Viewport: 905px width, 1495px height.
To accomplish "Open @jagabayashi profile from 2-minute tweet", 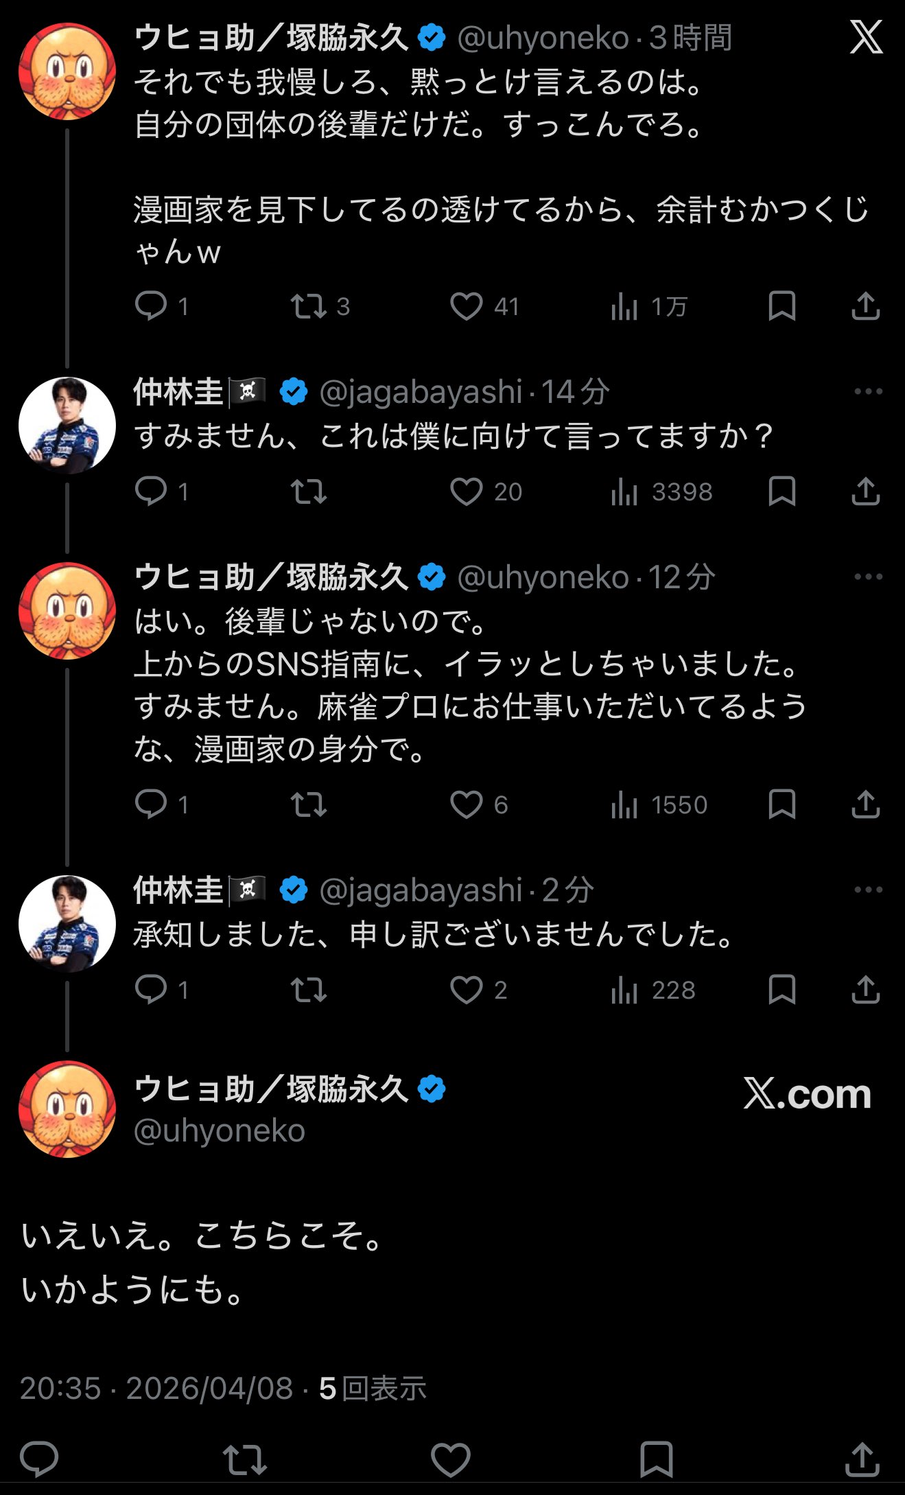I will 421,890.
